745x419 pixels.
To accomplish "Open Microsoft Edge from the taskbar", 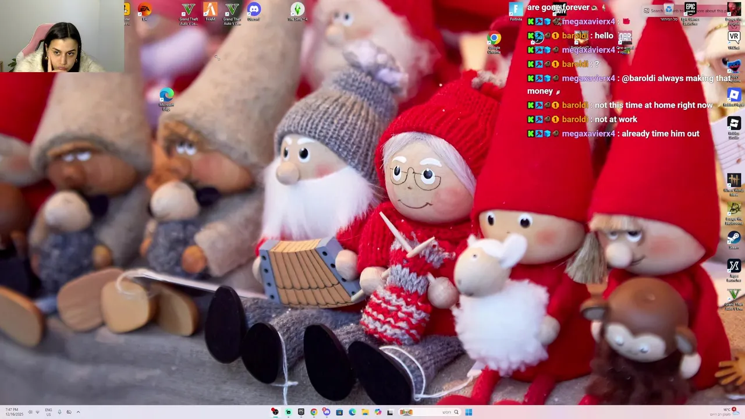I will point(352,412).
